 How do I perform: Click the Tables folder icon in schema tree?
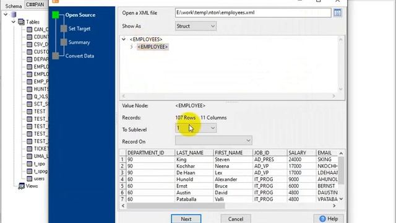click(21, 22)
